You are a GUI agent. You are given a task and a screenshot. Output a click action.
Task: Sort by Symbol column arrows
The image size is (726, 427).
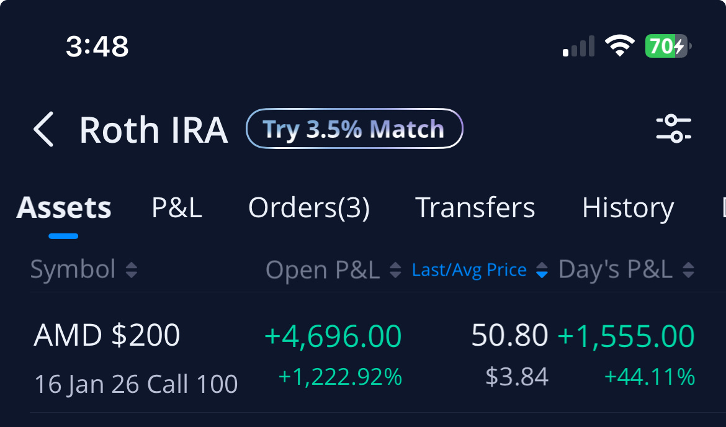pyautogui.click(x=132, y=270)
